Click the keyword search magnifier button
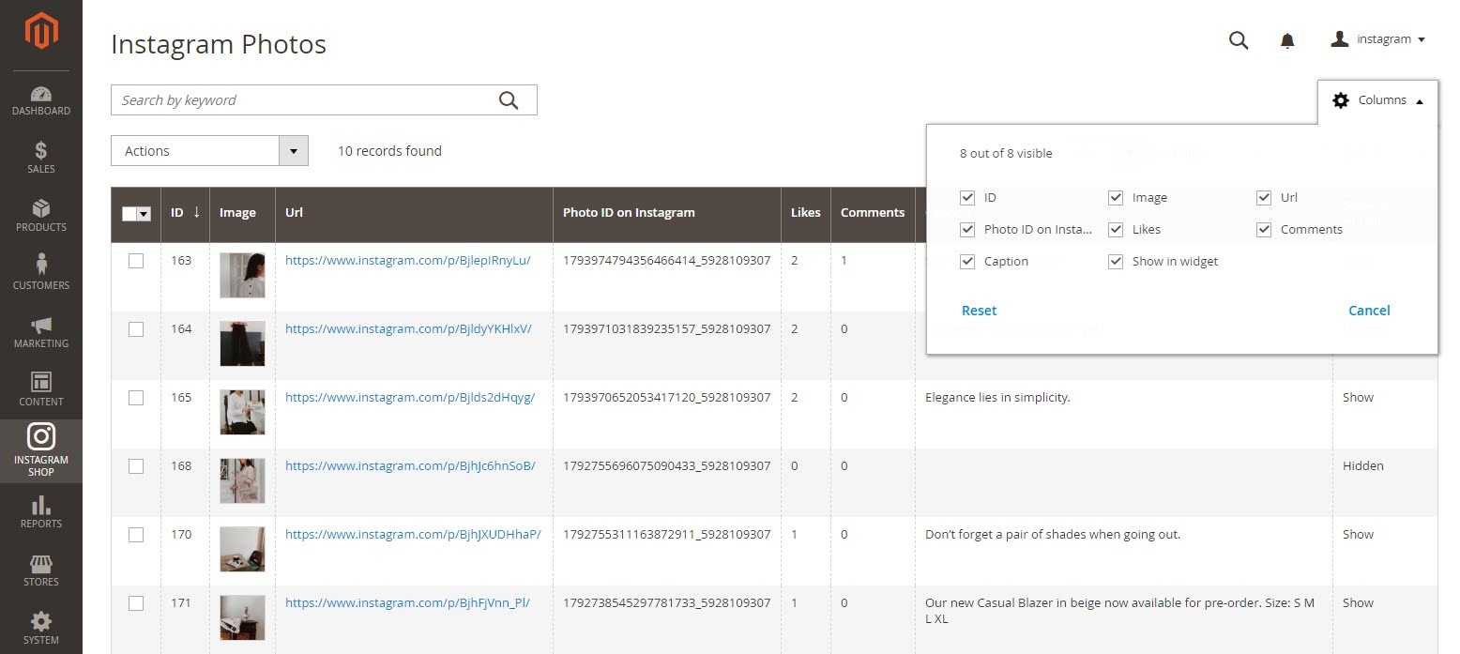 coord(509,100)
